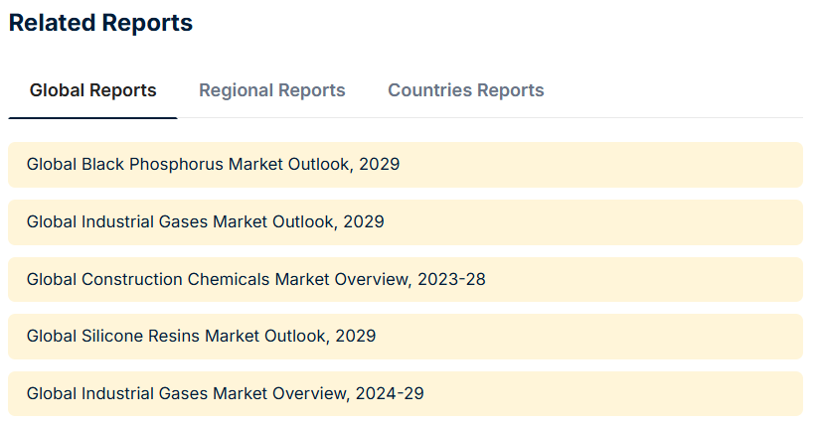This screenshot has width=818, height=424.
Task: View Global Construction Chemicals Market Overview report
Action: tap(255, 279)
